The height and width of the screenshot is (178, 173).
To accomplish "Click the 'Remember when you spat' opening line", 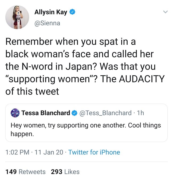I will (x=70, y=42).
